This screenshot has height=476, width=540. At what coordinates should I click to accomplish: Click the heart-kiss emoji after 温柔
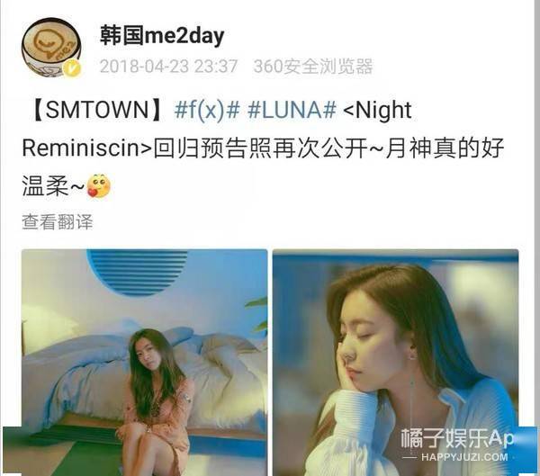[x=98, y=185]
